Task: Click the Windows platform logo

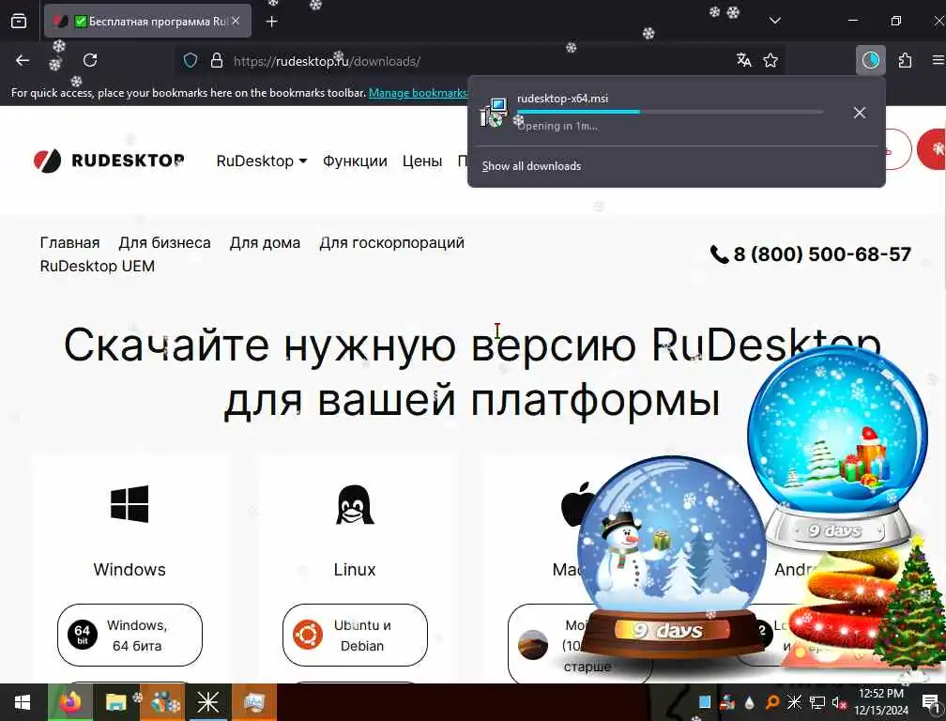Action: click(x=130, y=503)
